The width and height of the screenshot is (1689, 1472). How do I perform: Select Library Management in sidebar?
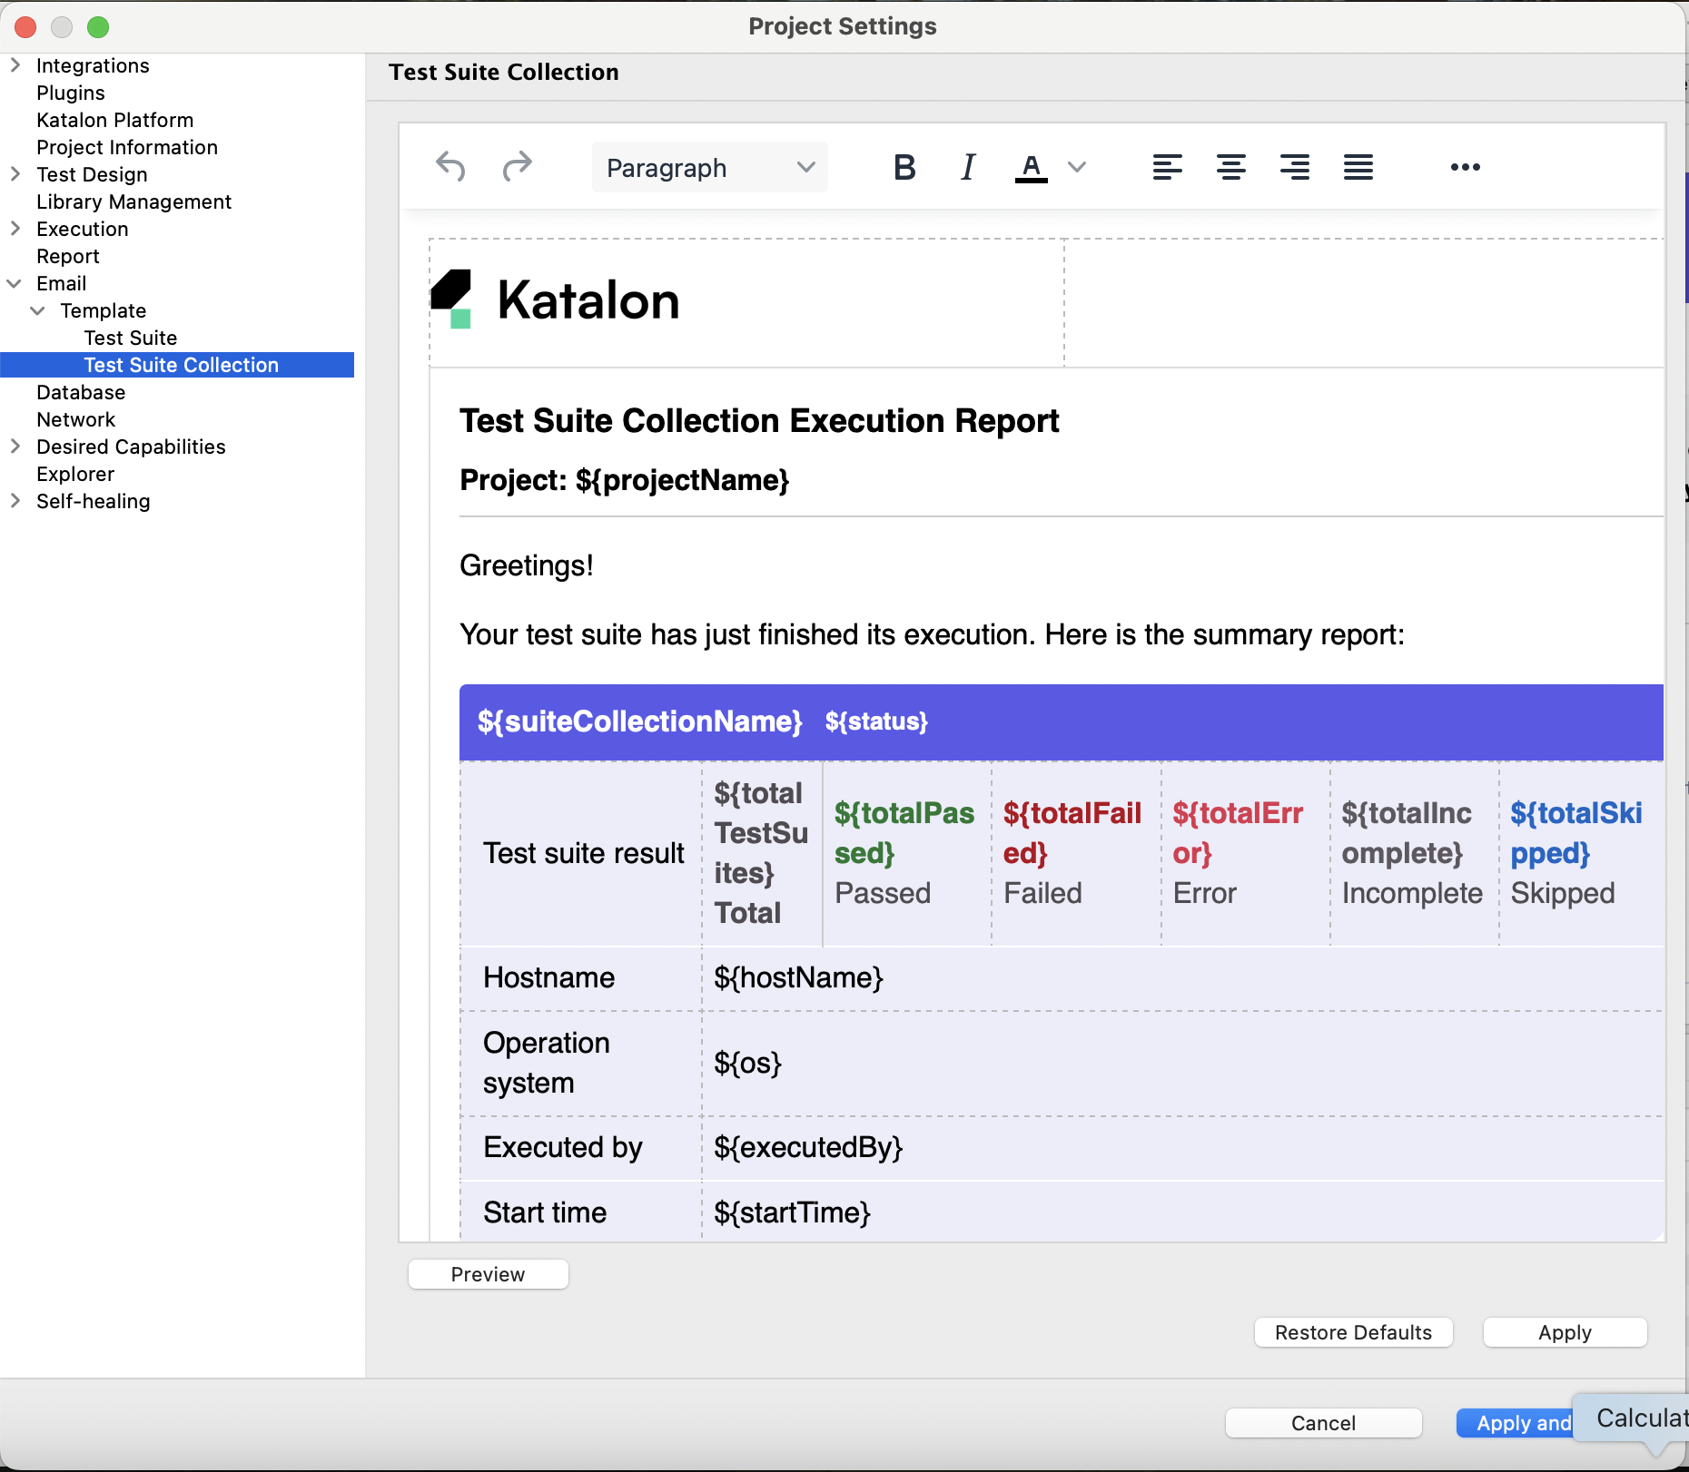[134, 201]
